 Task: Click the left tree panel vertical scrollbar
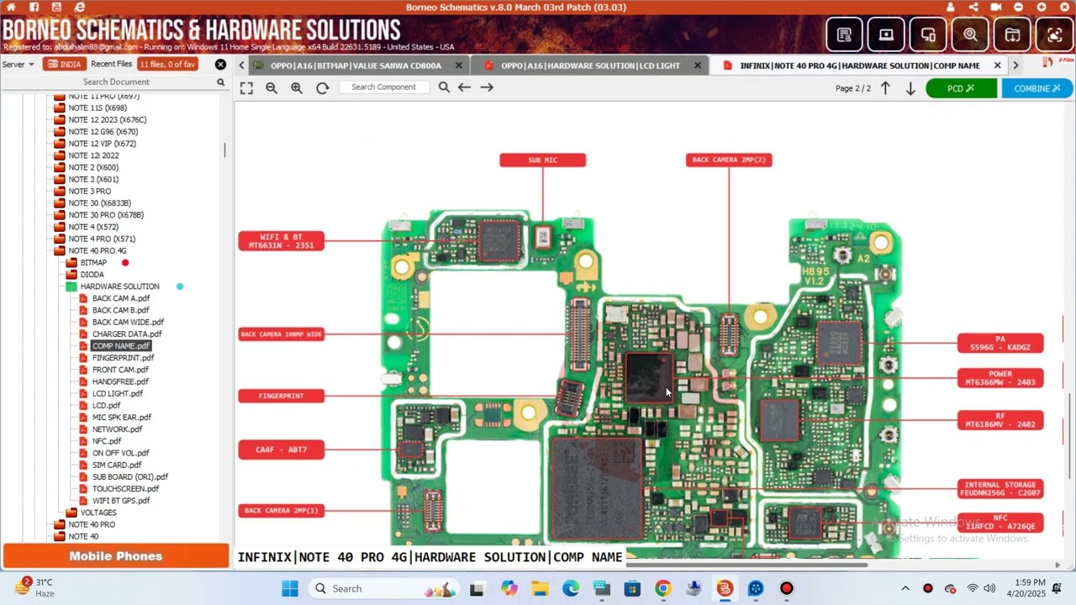click(224, 150)
